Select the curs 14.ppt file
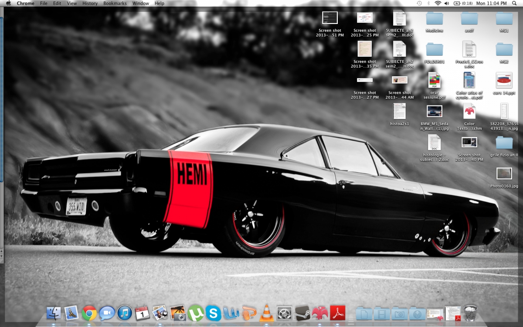The width and height of the screenshot is (523, 327). 504,80
